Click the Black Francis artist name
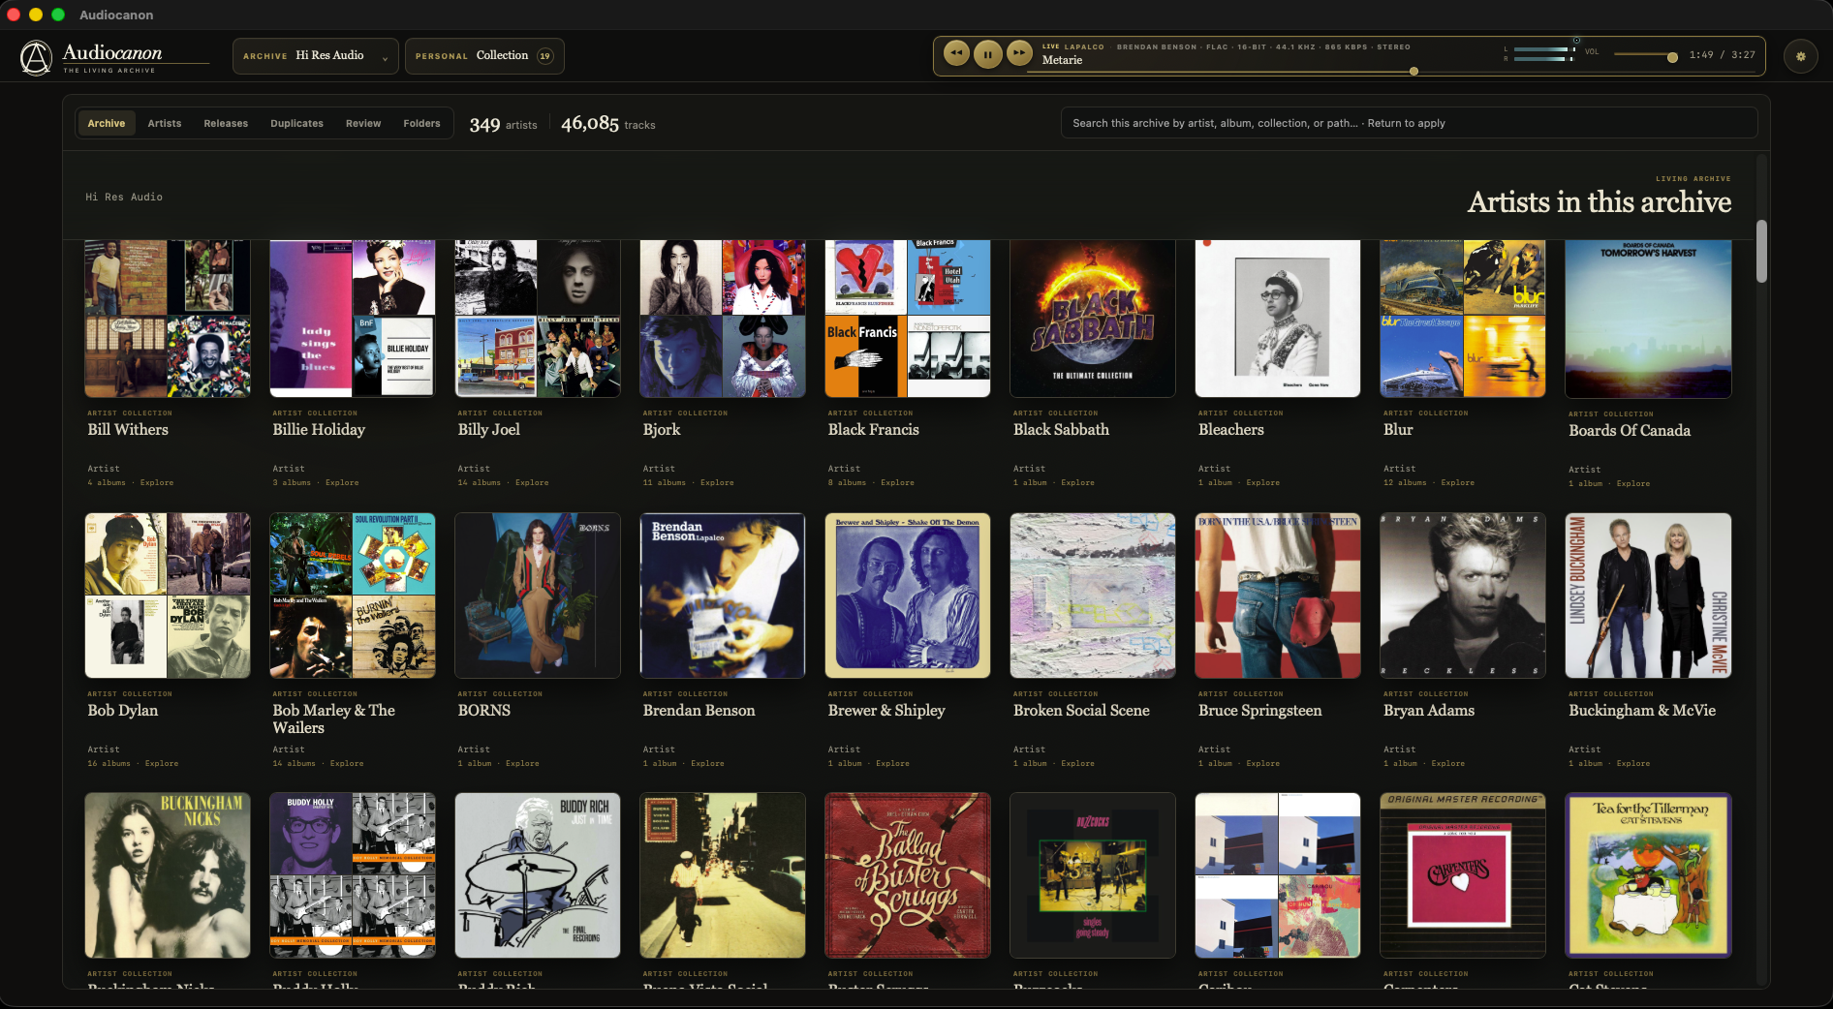Screen dimensions: 1833x1009 (x=873, y=430)
